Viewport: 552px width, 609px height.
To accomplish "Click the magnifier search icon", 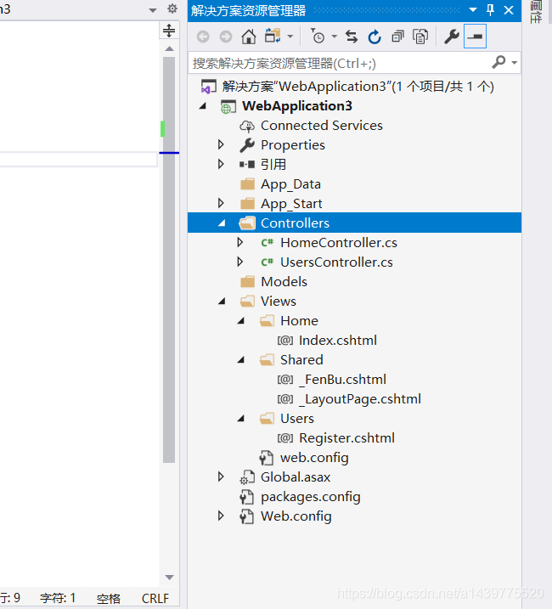I will click(x=498, y=62).
